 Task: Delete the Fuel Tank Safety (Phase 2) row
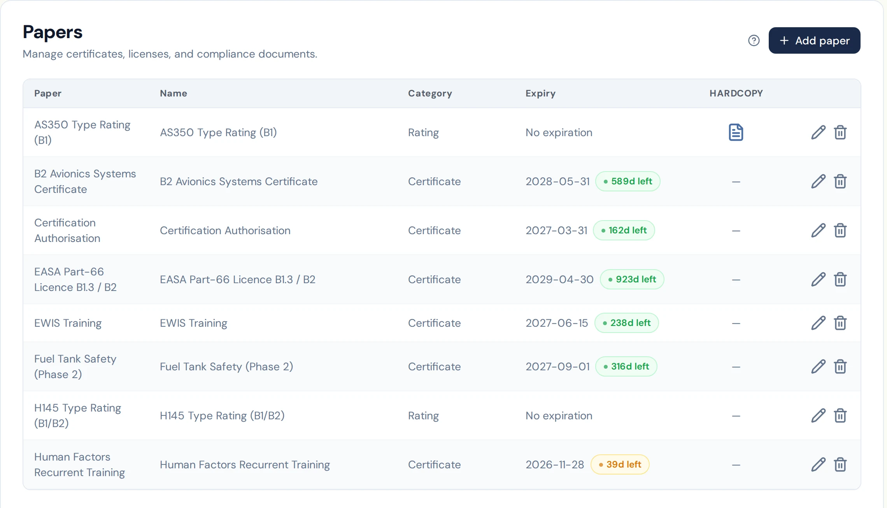[840, 366]
